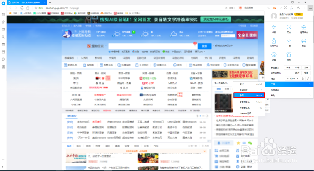The height and width of the screenshot is (171, 314).
Task: Click the undo closed-tab arrow icon
Action: pyautogui.click(x=292, y=8)
